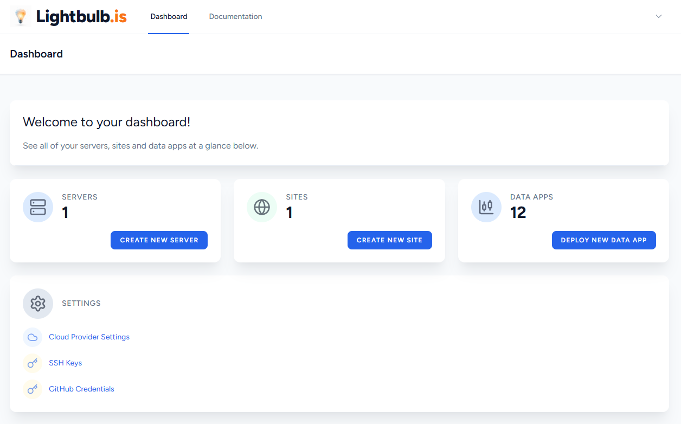Open the Documentation tab
The height and width of the screenshot is (424, 681).
(x=235, y=17)
